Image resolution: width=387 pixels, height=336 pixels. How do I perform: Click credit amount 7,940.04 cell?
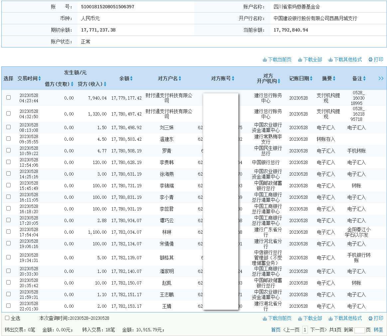(x=97, y=98)
